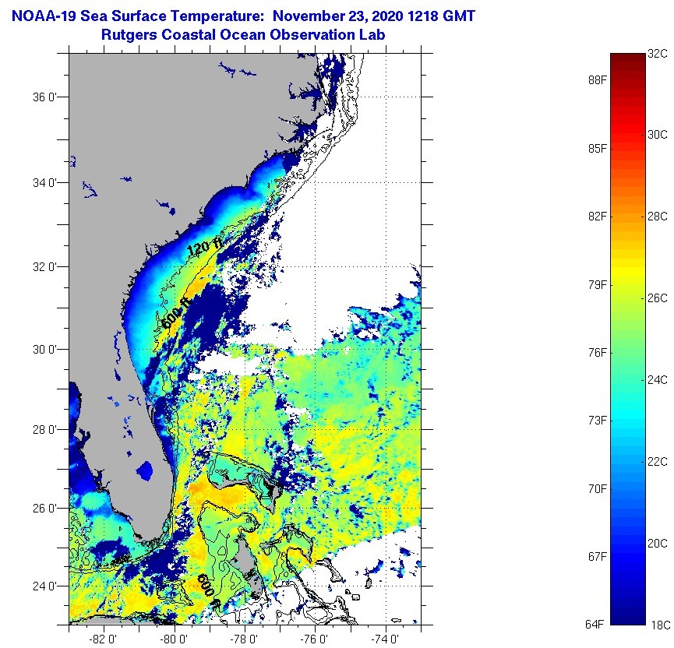Pick the yellow band of the color bar
The height and width of the screenshot is (648, 674).
(x=628, y=273)
